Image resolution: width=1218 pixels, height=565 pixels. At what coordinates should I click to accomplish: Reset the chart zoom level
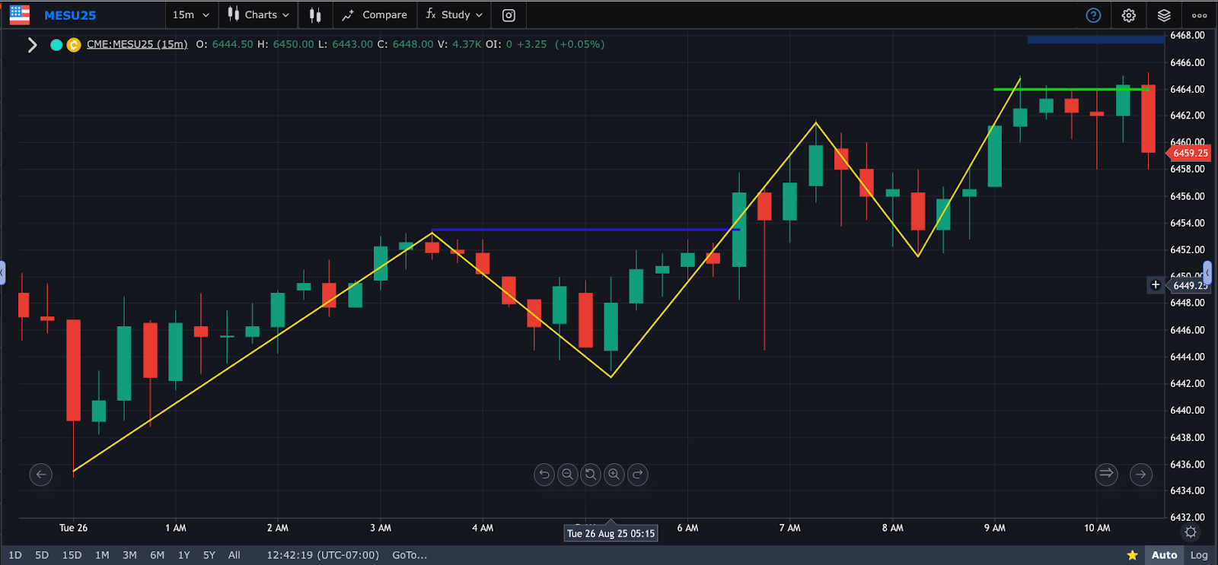[591, 475]
